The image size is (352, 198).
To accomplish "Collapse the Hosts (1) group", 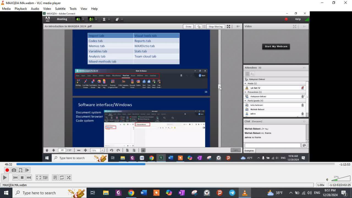I will [x=245, y=83].
